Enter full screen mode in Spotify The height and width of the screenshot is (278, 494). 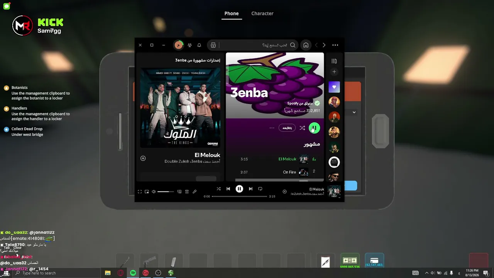point(140,192)
